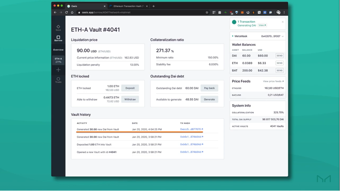Go forward in browser history
340x191 pixels.
tap(61, 12)
